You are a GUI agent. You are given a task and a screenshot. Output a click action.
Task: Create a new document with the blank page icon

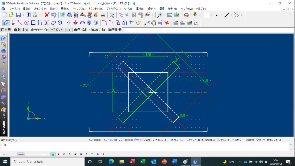point(5,15)
